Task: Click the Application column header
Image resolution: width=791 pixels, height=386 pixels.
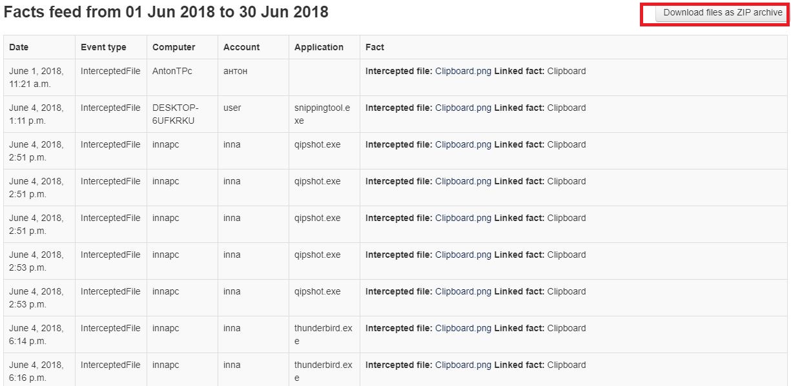Action: tap(319, 48)
